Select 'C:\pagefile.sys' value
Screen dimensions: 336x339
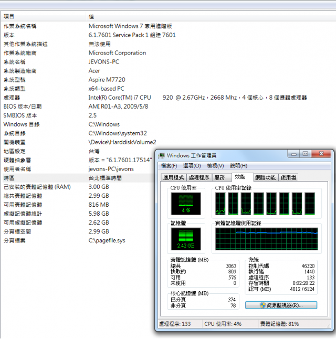click(x=107, y=240)
